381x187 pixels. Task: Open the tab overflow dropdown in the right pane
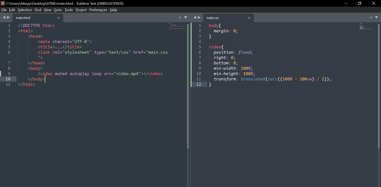(376, 17)
